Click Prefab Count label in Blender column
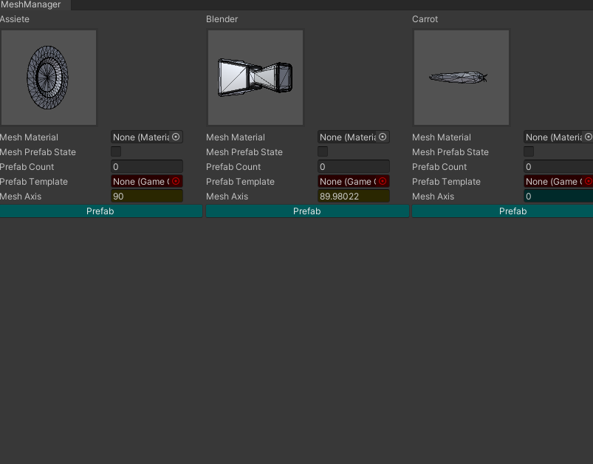Screen dimensions: 593x464 [x=233, y=166]
